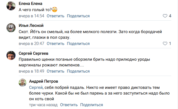The width and height of the screenshot is (178, 109).
Task: Share Андрей Петров's nested reply
Action: point(92,105)
